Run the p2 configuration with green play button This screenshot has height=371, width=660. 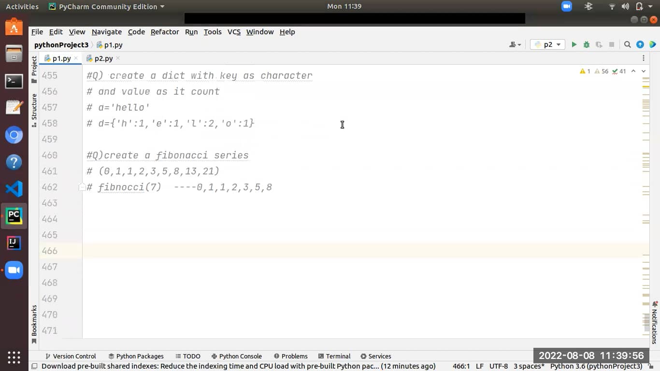[574, 44]
